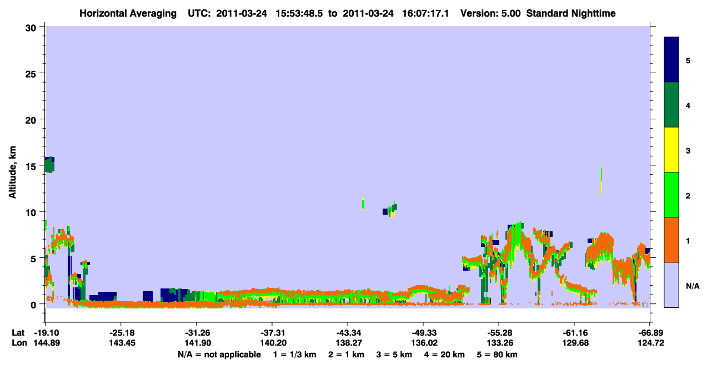
Task: Click longitude value 124.72
Action: (650, 343)
